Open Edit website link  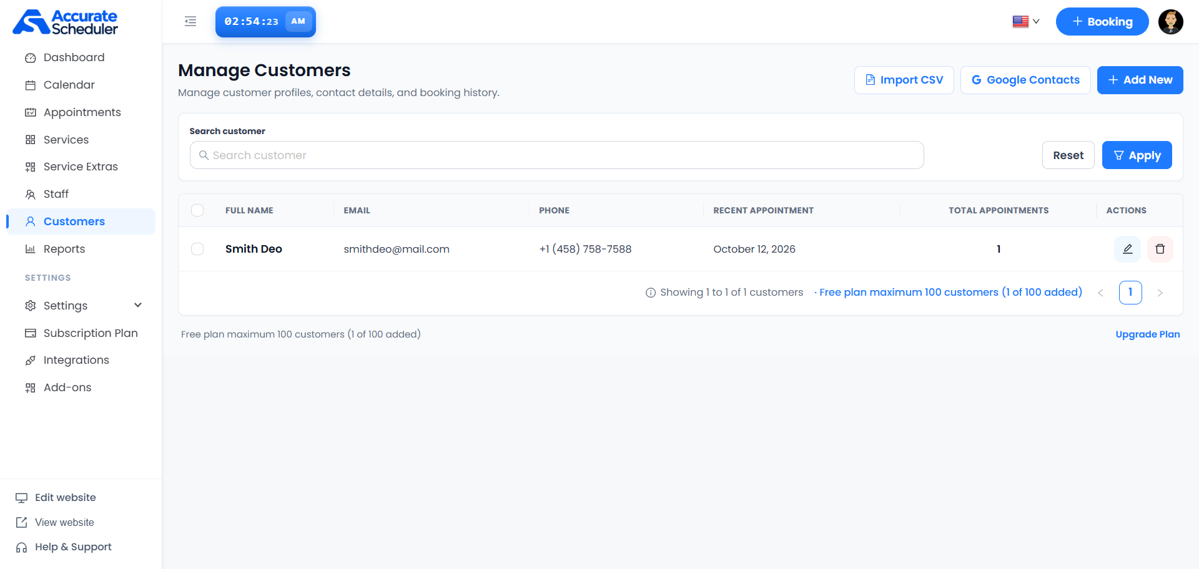(56, 497)
